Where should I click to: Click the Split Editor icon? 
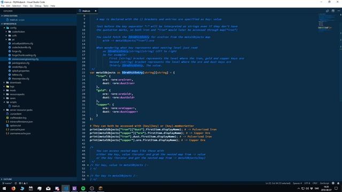333,11
